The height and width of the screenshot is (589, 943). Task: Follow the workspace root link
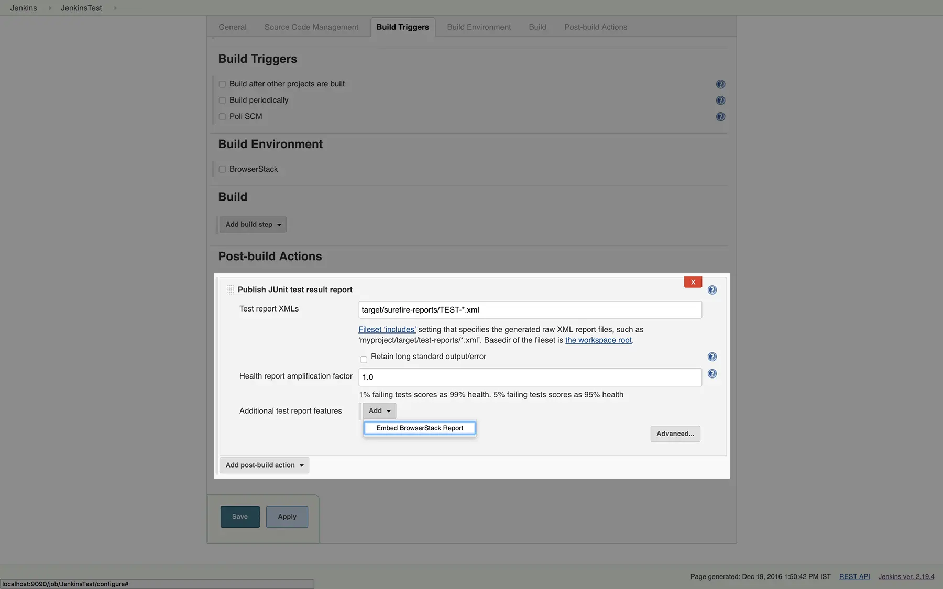pyautogui.click(x=598, y=340)
